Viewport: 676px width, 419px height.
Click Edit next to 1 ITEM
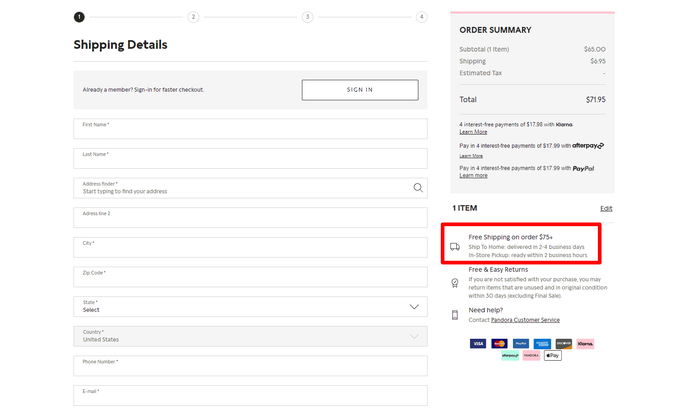(x=606, y=208)
